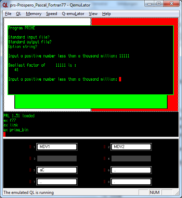Click the drive 7 activity LED
182x198 pixels.
(x=30, y=182)
